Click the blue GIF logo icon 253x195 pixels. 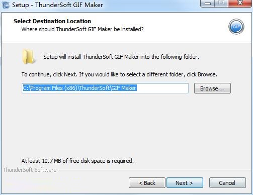pos(236,27)
